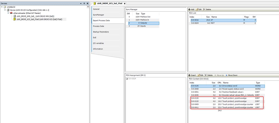Open the I/O variables tab

pos(98,43)
